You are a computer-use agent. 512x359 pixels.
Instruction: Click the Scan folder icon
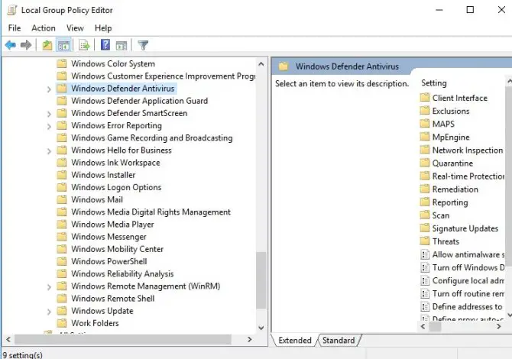424,215
